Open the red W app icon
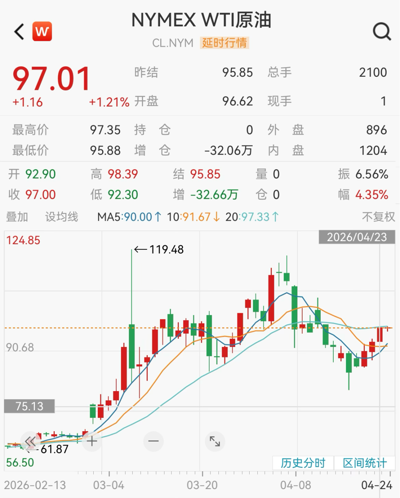The width and height of the screenshot is (400, 498). pyautogui.click(x=42, y=32)
